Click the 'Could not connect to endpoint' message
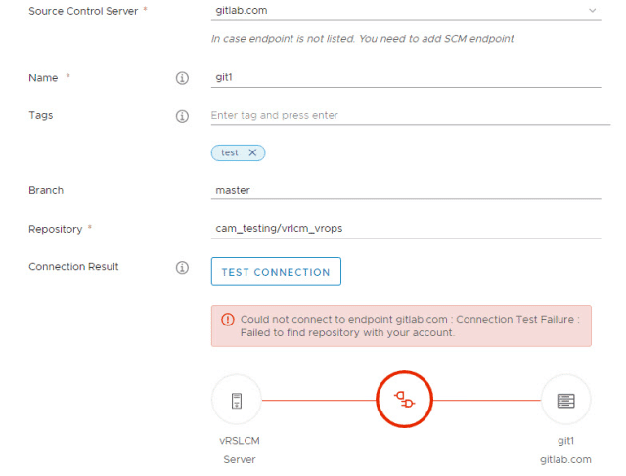The height and width of the screenshot is (476, 626). pyautogui.click(x=409, y=325)
